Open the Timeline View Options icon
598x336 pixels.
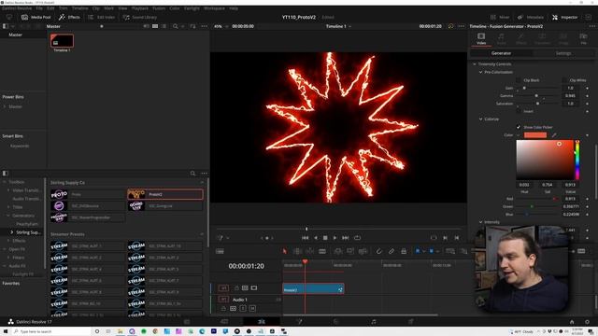click(220, 251)
